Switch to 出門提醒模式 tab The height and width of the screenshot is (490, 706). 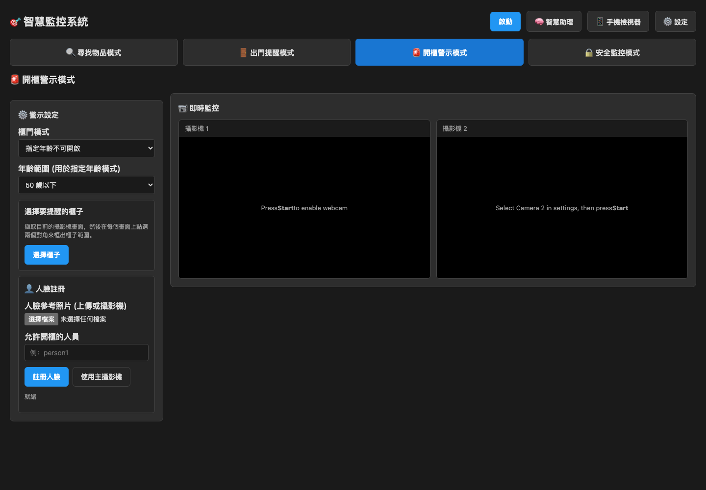267,52
